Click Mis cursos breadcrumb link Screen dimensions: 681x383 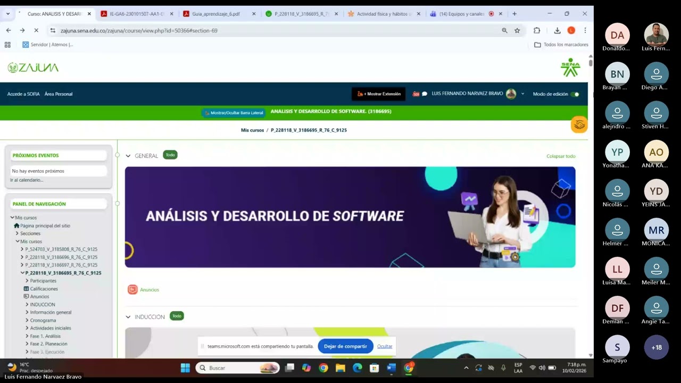point(252,130)
